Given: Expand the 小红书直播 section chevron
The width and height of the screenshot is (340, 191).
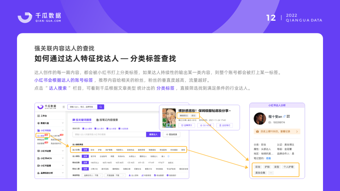Looking at the screenshot, I should 63,166.
